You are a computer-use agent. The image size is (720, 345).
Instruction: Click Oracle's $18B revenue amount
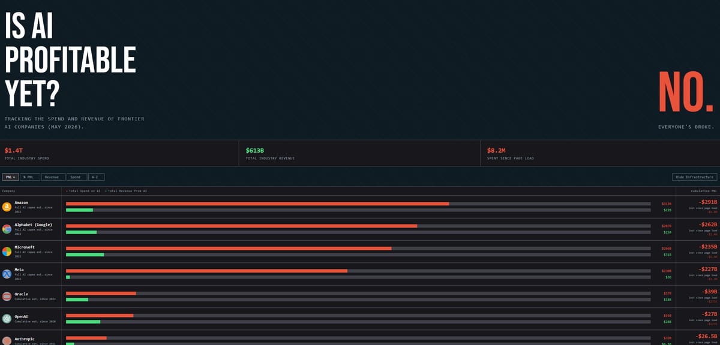(667, 299)
